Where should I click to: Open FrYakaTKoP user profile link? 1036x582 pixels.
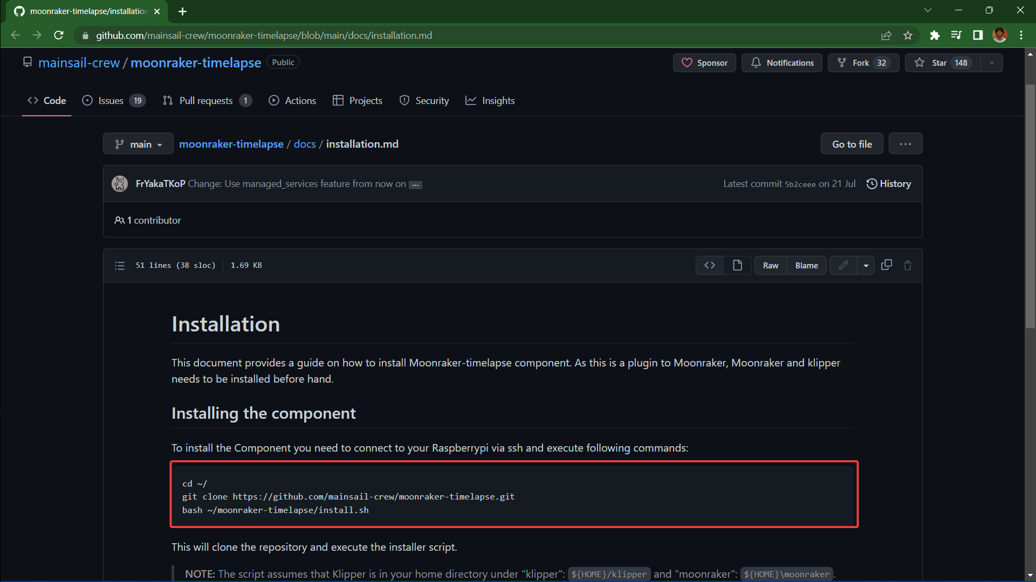tap(161, 184)
